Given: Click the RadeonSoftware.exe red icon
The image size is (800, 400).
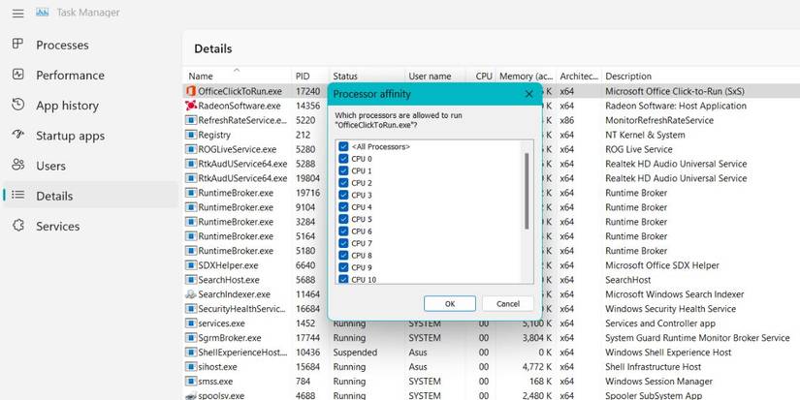Looking at the screenshot, I should [x=191, y=106].
